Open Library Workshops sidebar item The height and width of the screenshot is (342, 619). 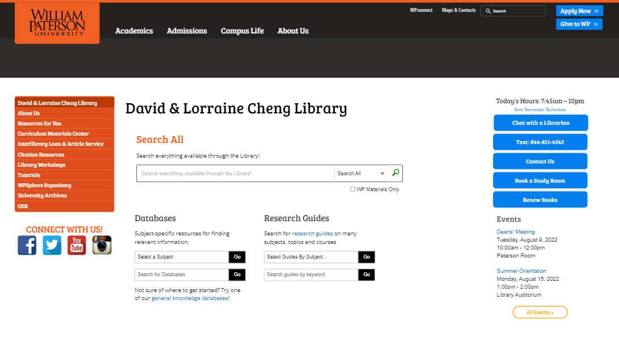(x=65, y=165)
